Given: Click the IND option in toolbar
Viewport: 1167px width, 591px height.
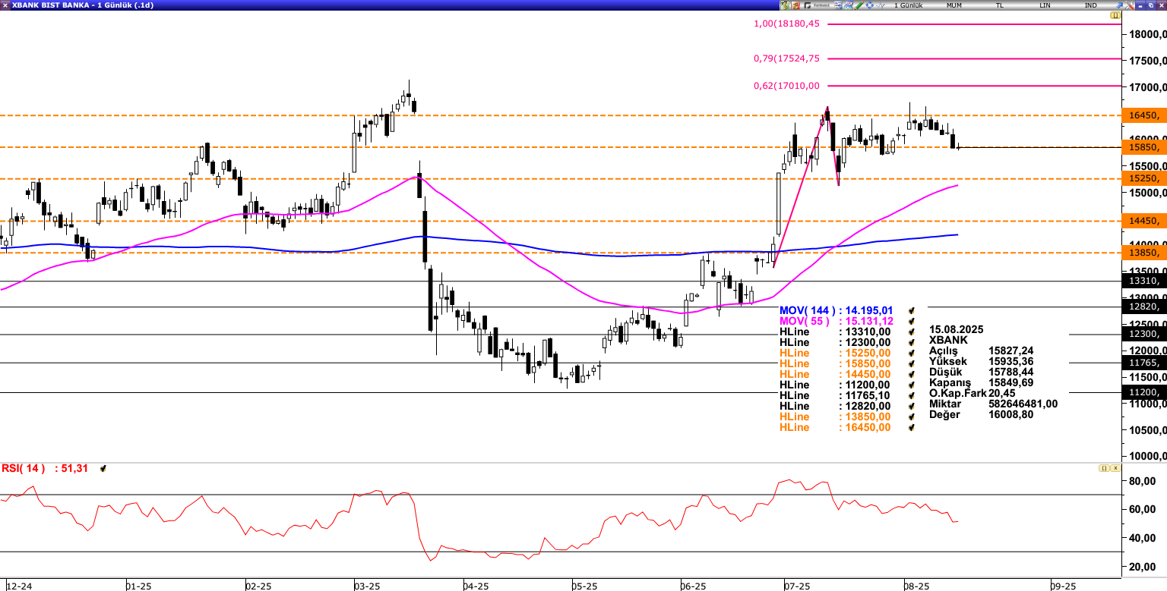Looking at the screenshot, I should (x=1090, y=5).
